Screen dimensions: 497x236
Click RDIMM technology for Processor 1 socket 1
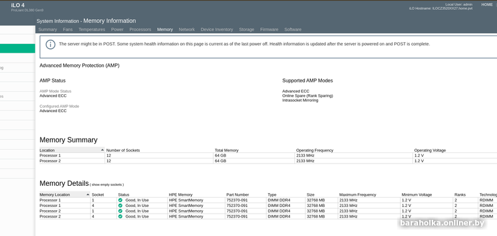(486, 200)
